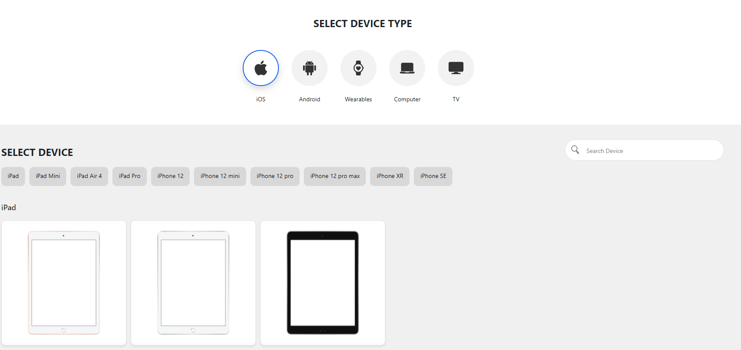Select the iPhone SE filter
741x350 pixels.
(433, 176)
